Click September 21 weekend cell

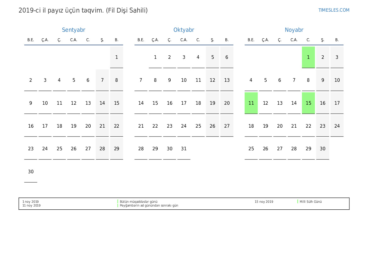point(102,126)
